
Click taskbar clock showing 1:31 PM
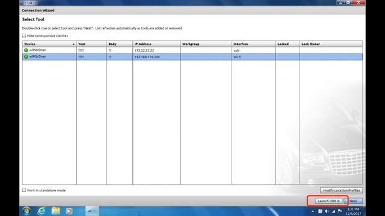353,211
